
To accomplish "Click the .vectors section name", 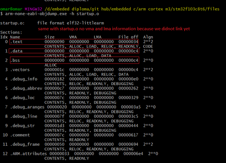I will 20,70.
